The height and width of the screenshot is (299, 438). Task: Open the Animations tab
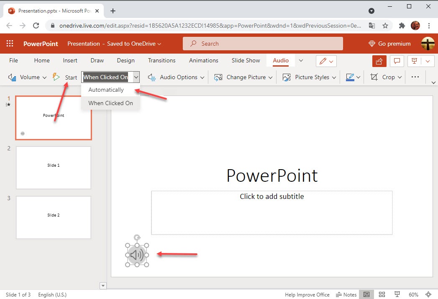click(x=204, y=60)
